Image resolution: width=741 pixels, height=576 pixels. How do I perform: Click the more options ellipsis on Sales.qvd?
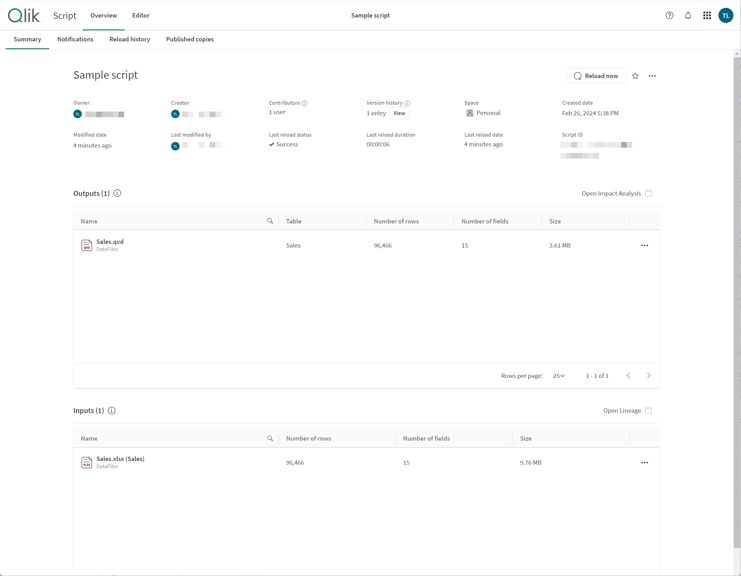(x=645, y=245)
